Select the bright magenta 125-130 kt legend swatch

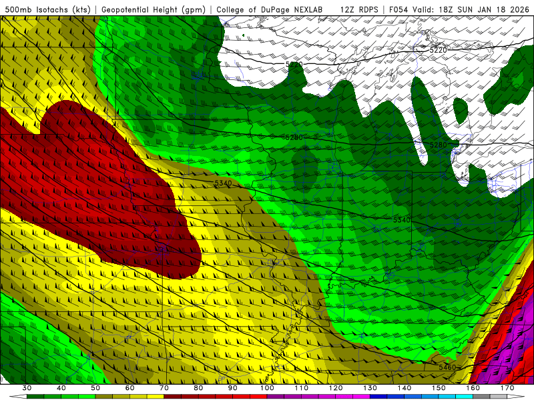point(362,397)
